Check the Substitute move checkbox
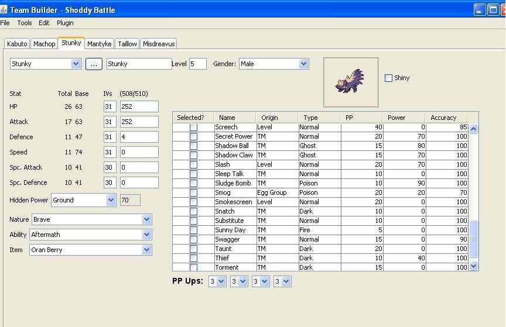The height and width of the screenshot is (327, 506). pos(193,221)
